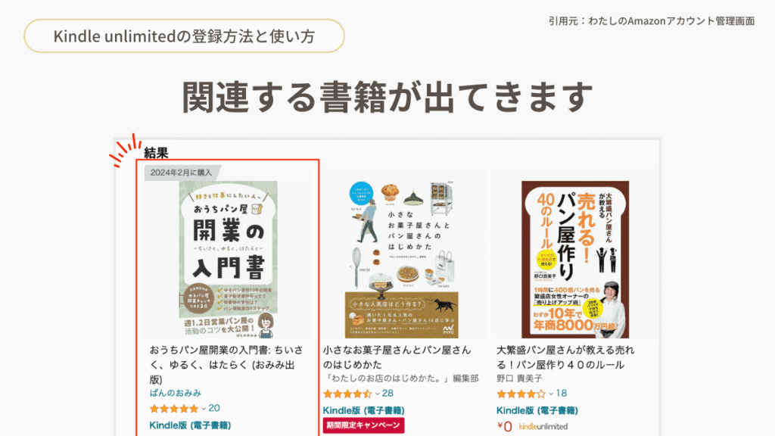Open the 売れる！パン屋作り book cover
Image resolution: width=775 pixels, height=436 pixels.
click(575, 259)
